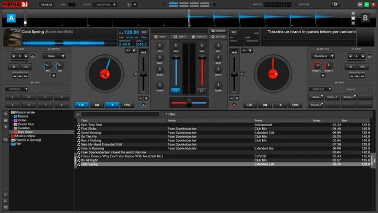Select Musica locale tree folder
Screen dimensions: 378x213
(x=25, y=112)
